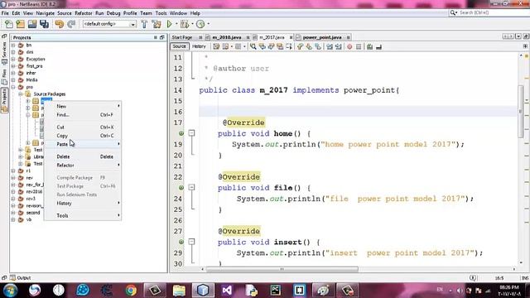530x298 pixels.
Task: Open the Refactor menu in menu bar
Action: pyautogui.click(x=83, y=13)
